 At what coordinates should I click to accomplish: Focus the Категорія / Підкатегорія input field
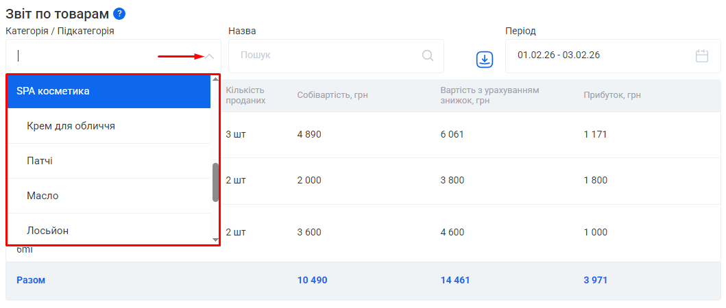tap(103, 56)
